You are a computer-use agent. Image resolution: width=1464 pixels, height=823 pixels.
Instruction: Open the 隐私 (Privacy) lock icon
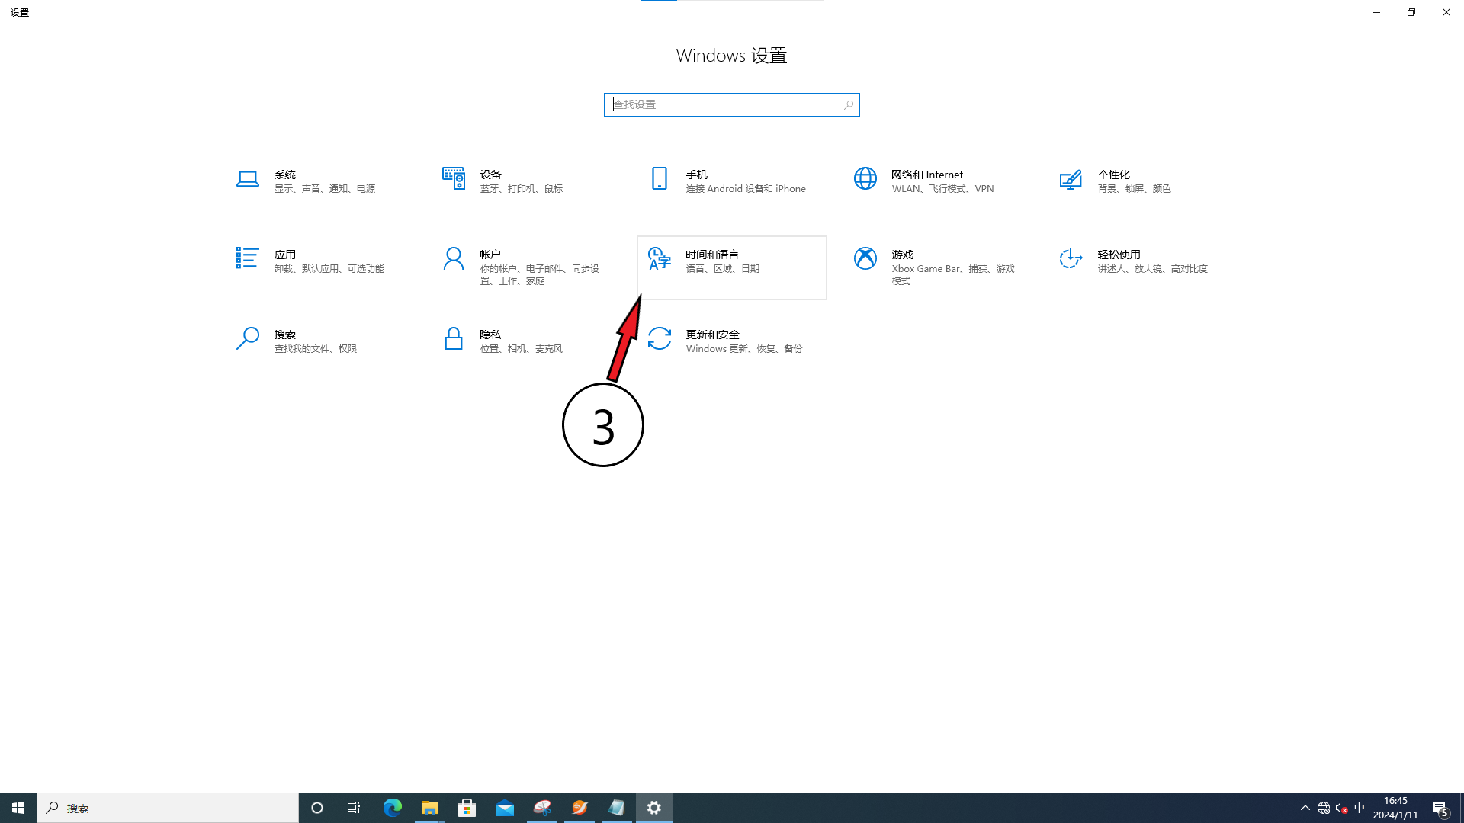[453, 338]
